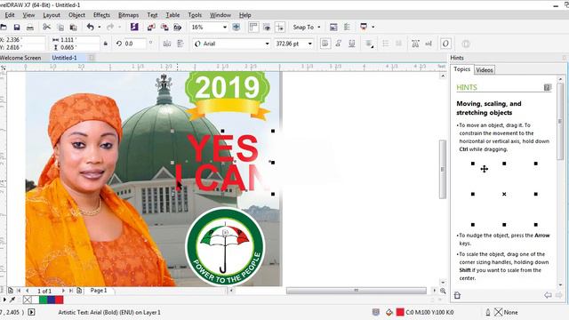Click the Edit Text ab| icon
This screenshot has width=569, height=320.
(x=429, y=44)
